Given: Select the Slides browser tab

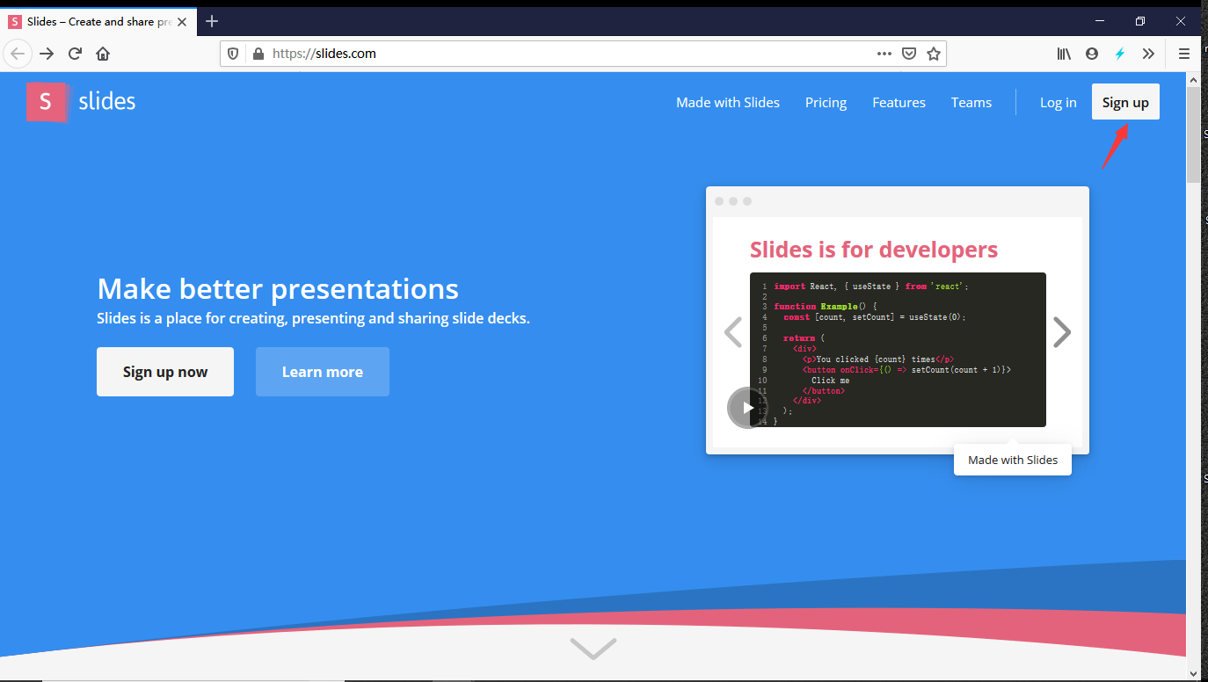Looking at the screenshot, I should point(99,21).
